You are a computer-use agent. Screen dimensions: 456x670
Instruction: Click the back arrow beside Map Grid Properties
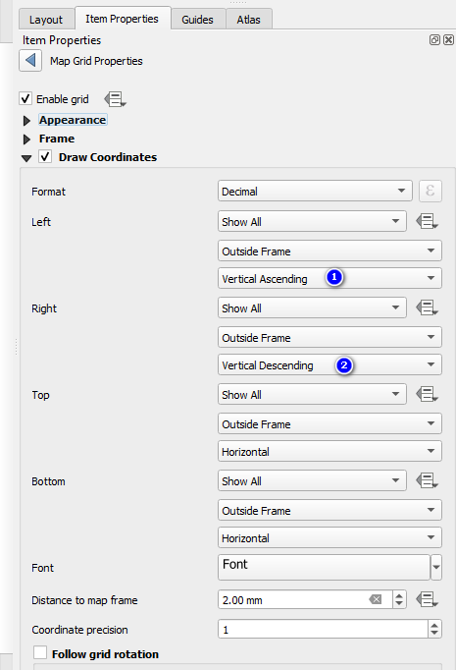tap(30, 60)
